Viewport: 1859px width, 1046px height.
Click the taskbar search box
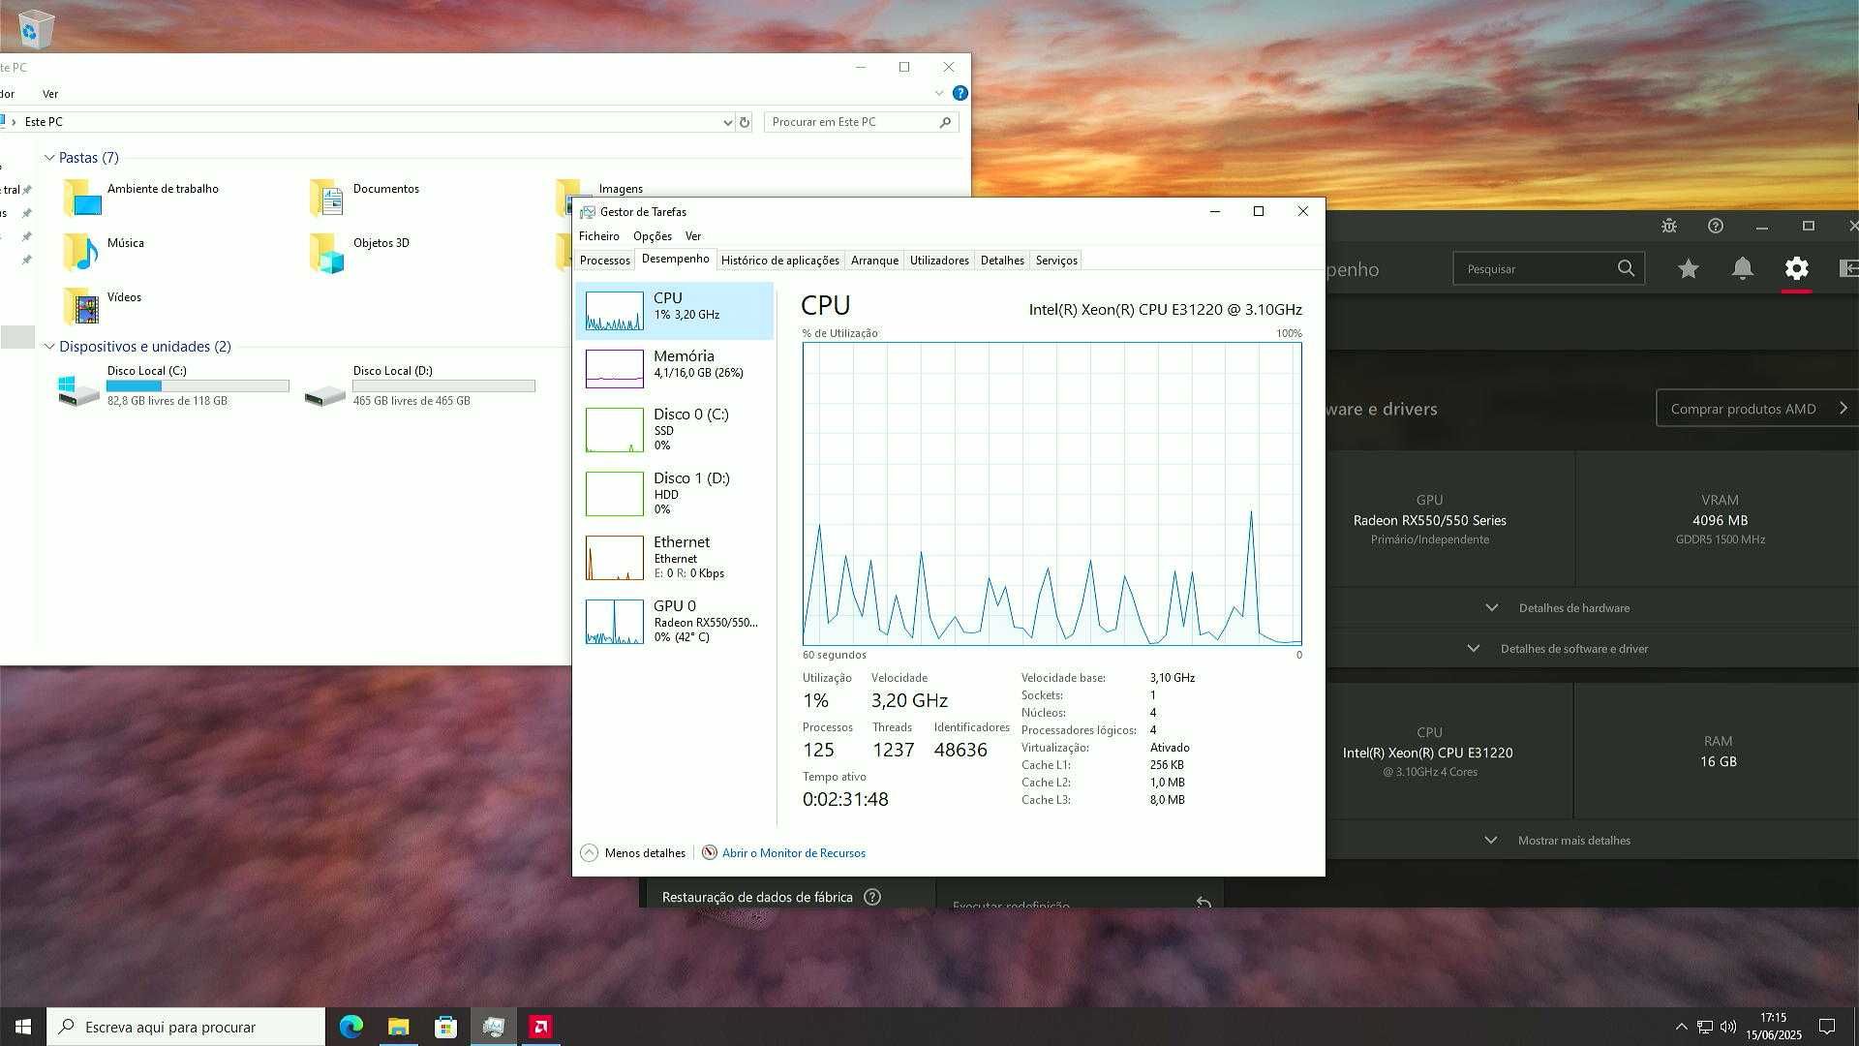[x=186, y=1027]
